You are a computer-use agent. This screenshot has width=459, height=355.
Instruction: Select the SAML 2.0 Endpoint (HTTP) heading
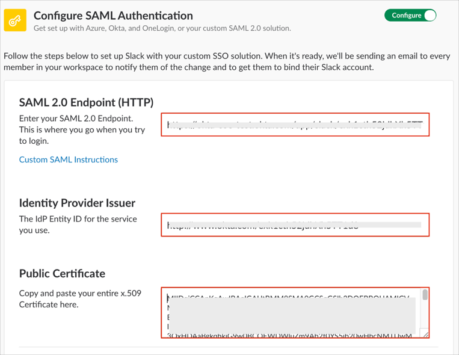pos(86,102)
